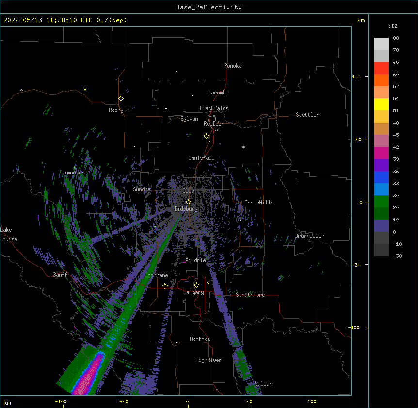This screenshot has width=418, height=408.
Task: Click the Sylvan label
Action: click(x=189, y=119)
